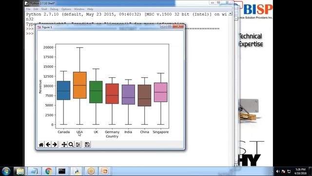Click the 15000 y-axis tick label
312x176 pixels.
(x=48, y=66)
